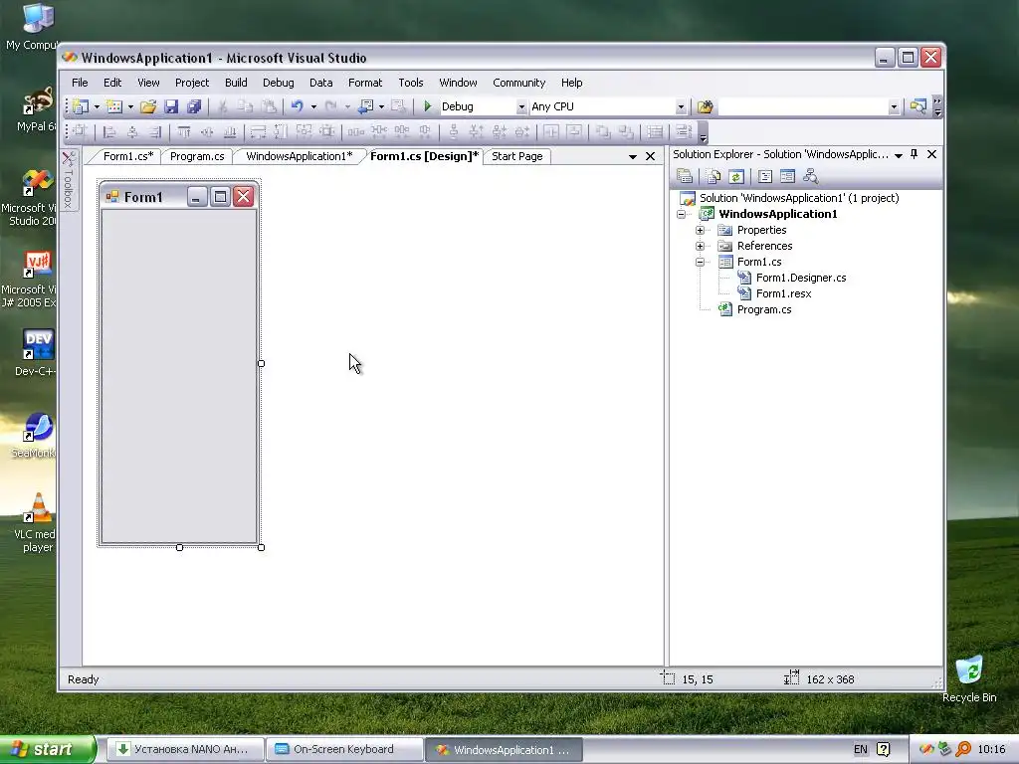
Task: Open the Add New Item dropdown arrow
Action: click(x=130, y=106)
